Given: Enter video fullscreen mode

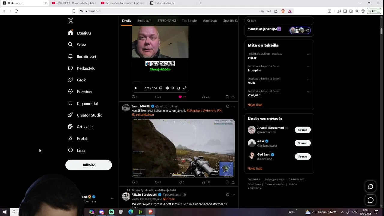Looking at the screenshot, I should tap(185, 88).
